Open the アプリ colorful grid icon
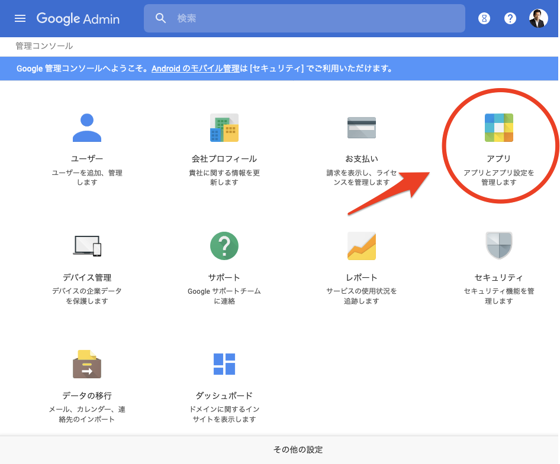Screen dimensions: 560x464 [x=499, y=128]
